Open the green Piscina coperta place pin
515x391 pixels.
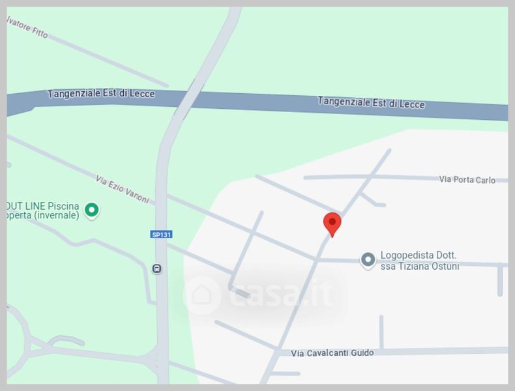click(x=92, y=210)
